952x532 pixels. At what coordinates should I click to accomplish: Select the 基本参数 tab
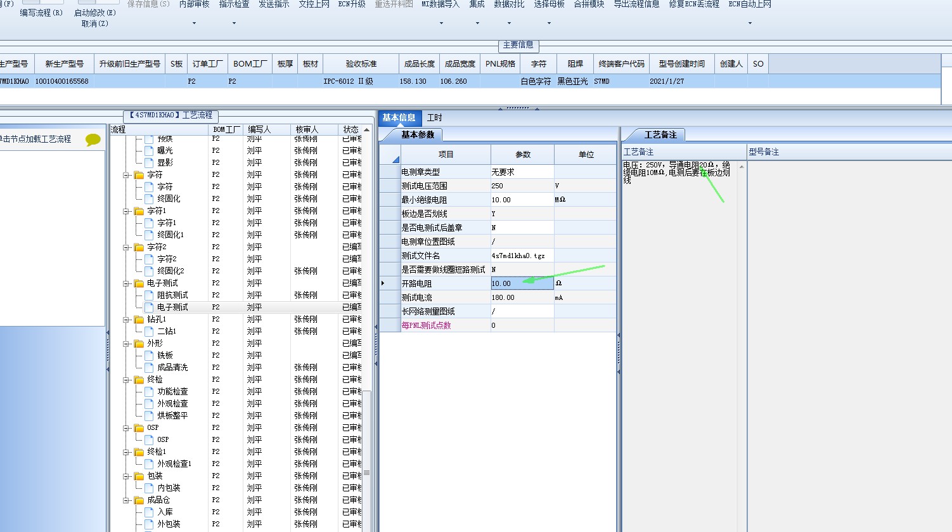pos(418,134)
